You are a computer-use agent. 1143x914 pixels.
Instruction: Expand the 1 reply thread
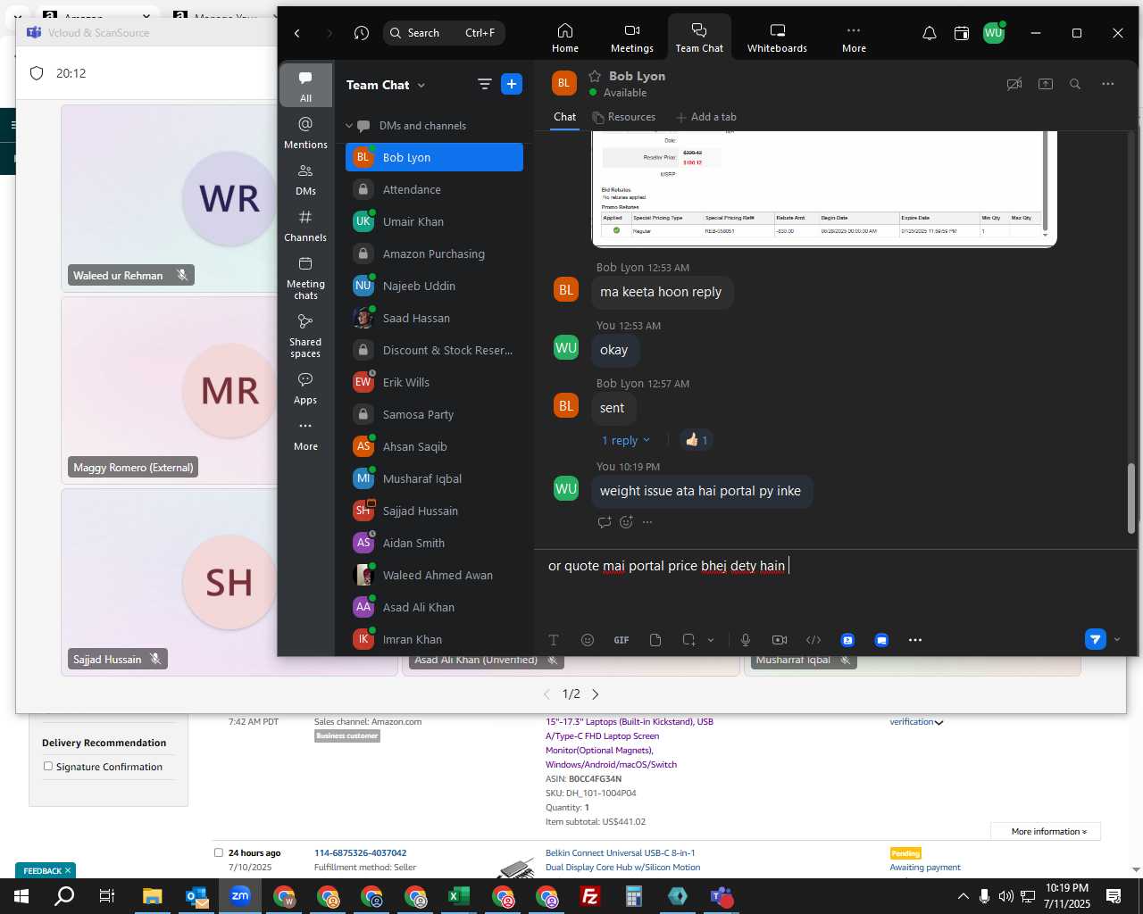(625, 440)
